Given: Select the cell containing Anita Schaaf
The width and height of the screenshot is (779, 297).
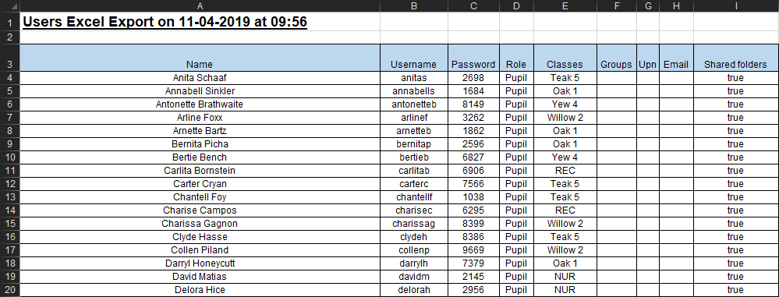Looking at the screenshot, I should pos(200,78).
